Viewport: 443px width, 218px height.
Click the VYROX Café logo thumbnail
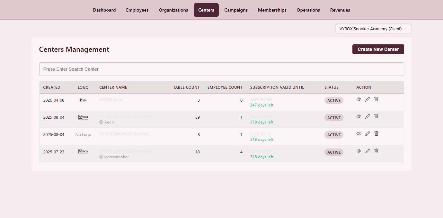point(83,100)
